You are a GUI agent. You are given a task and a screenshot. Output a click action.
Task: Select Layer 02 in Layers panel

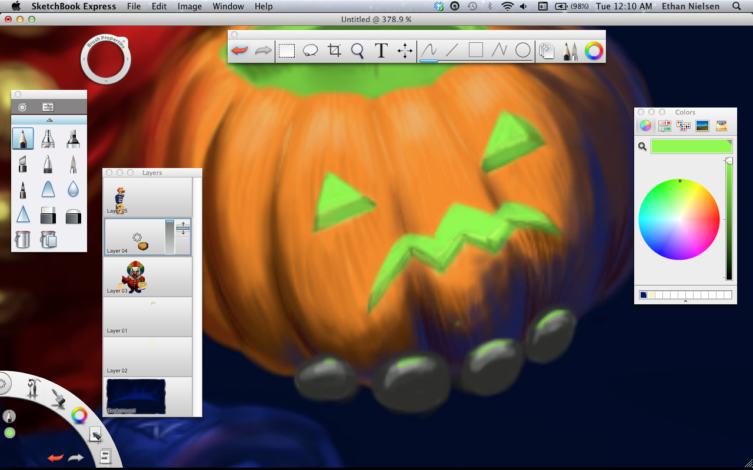[x=148, y=357]
